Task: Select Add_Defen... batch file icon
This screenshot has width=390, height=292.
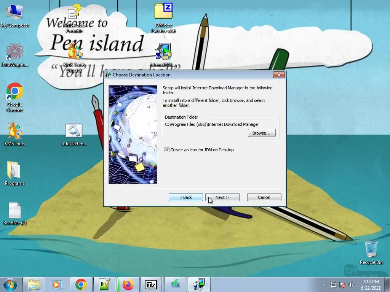Action: (x=74, y=135)
